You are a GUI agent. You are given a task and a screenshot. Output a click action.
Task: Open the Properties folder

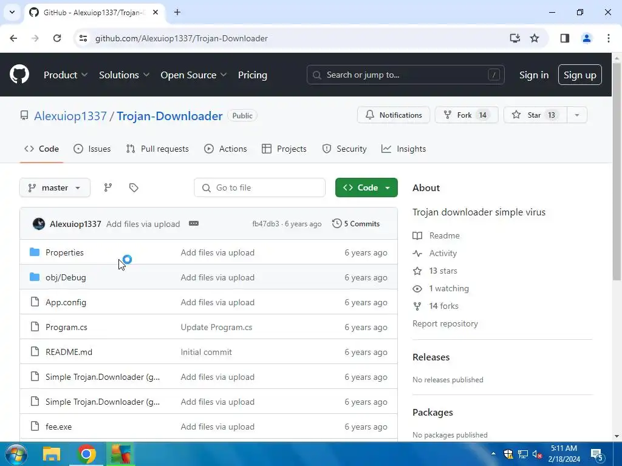click(x=64, y=252)
